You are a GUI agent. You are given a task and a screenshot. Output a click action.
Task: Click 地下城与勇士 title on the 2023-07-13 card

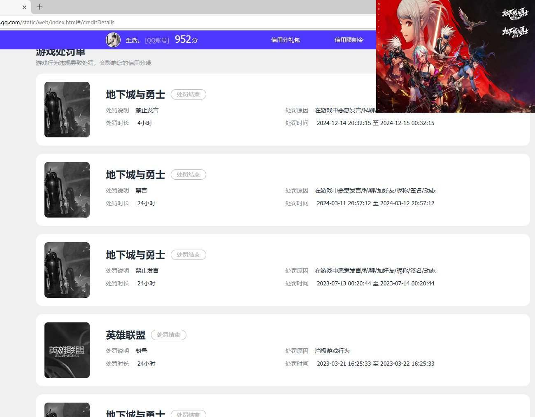[x=135, y=255]
